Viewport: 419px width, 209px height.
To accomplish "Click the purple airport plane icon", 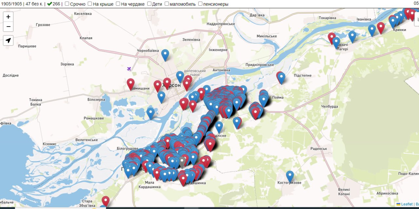I will coord(129,69).
